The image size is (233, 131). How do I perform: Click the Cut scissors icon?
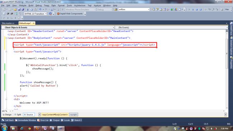click(x=28, y=10)
